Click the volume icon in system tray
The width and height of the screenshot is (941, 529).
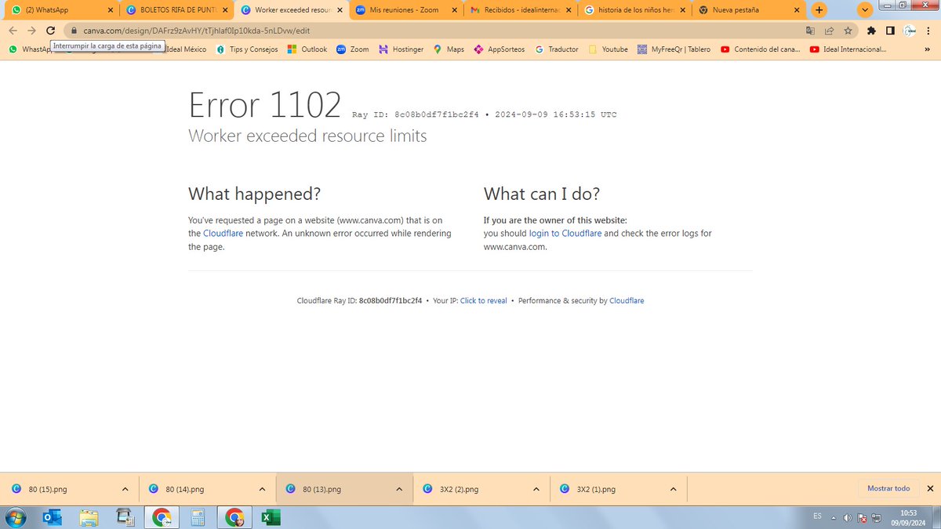[848, 517]
